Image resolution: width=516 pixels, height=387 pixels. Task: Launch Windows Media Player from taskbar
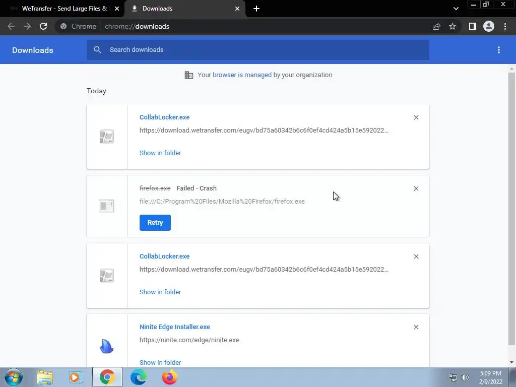(x=76, y=377)
